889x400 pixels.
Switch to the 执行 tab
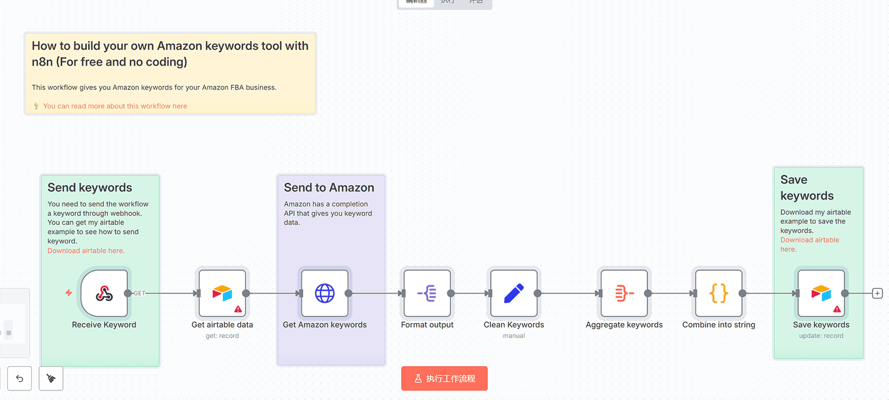[x=448, y=2]
